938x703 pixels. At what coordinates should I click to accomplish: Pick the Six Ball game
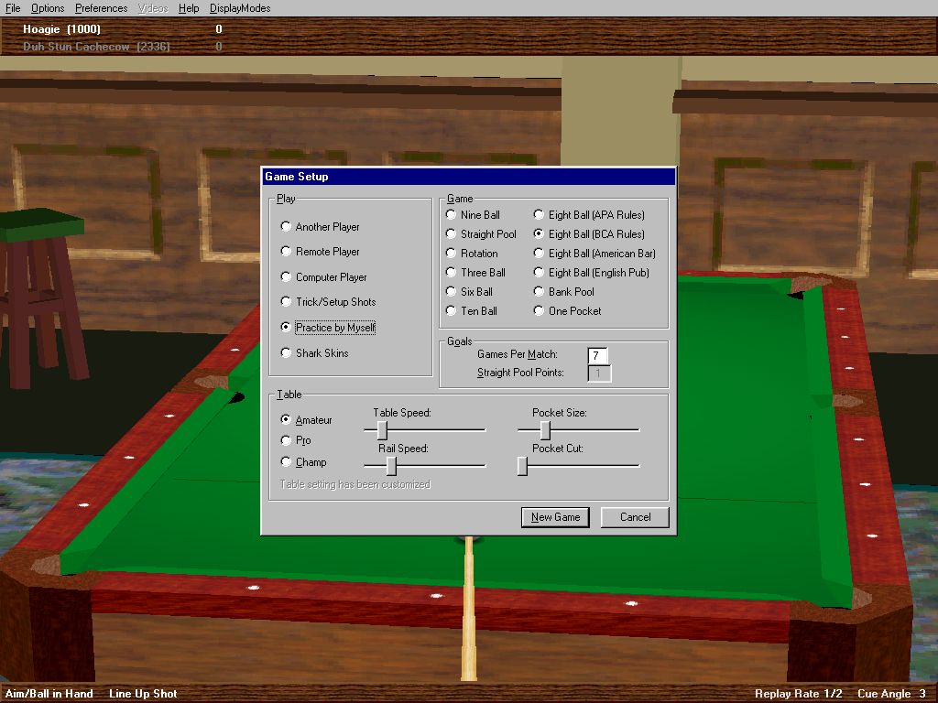470,291
